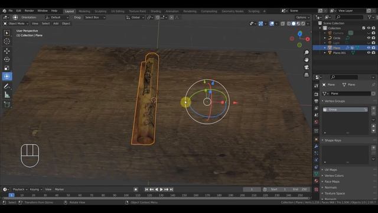This screenshot has height=213, width=378.
Task: Switch to the Modeling workspace tab
Action: tap(84, 11)
